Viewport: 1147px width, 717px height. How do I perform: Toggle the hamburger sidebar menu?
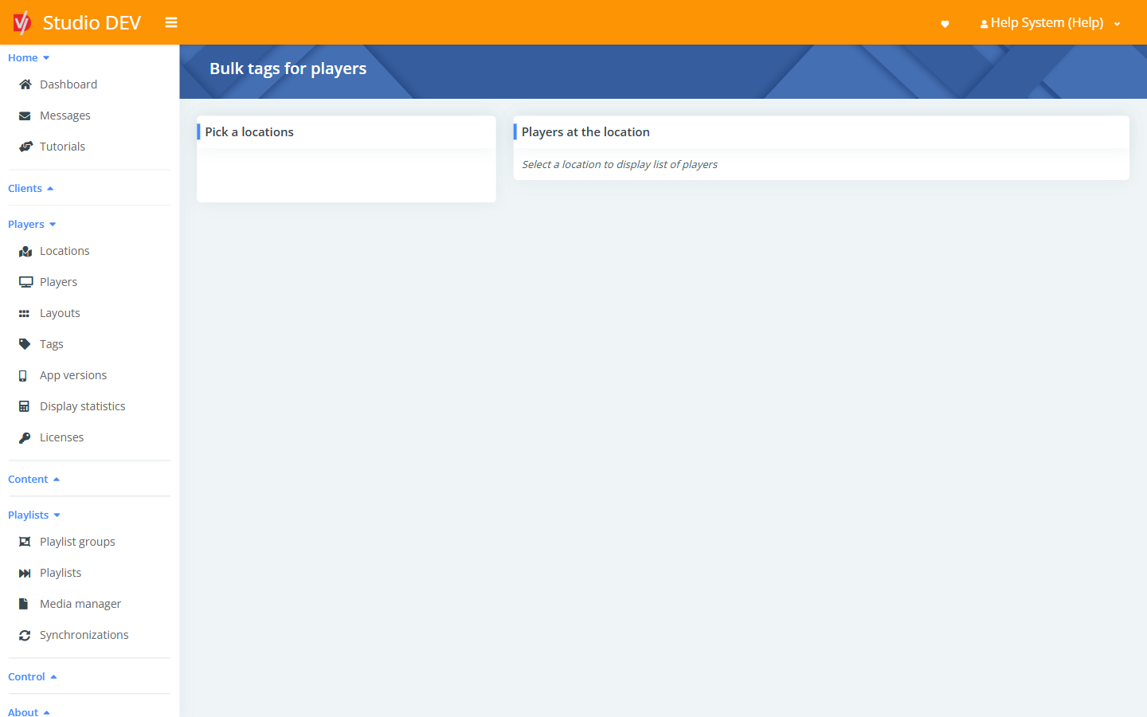point(171,22)
